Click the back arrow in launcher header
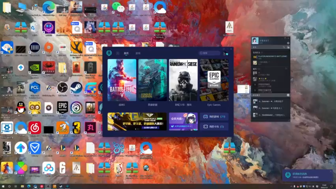 [118, 53]
